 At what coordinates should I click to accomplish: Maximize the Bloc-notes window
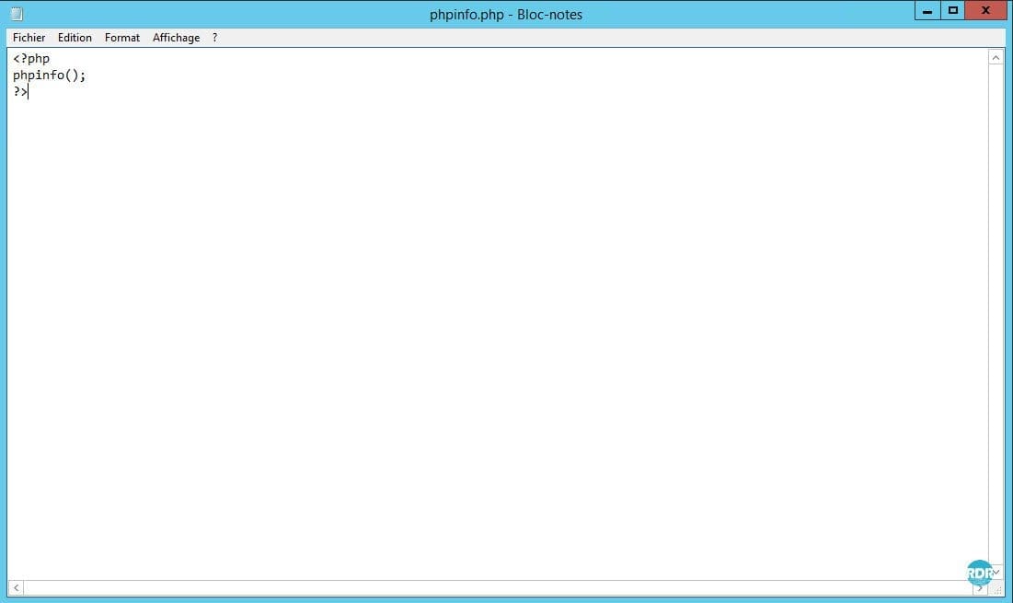pyautogui.click(x=952, y=10)
